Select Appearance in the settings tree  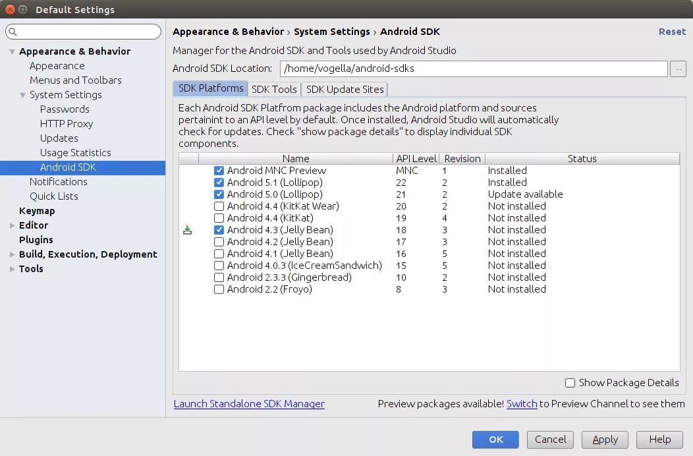(x=57, y=66)
